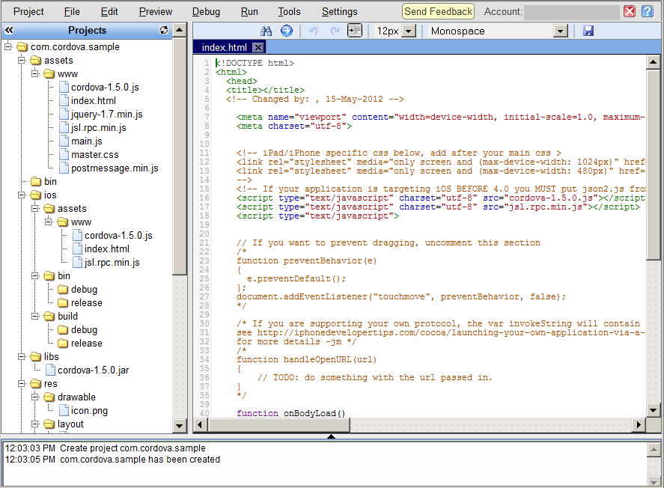Select master.css in the project tree
This screenshot has height=488, width=664.
(x=95, y=154)
